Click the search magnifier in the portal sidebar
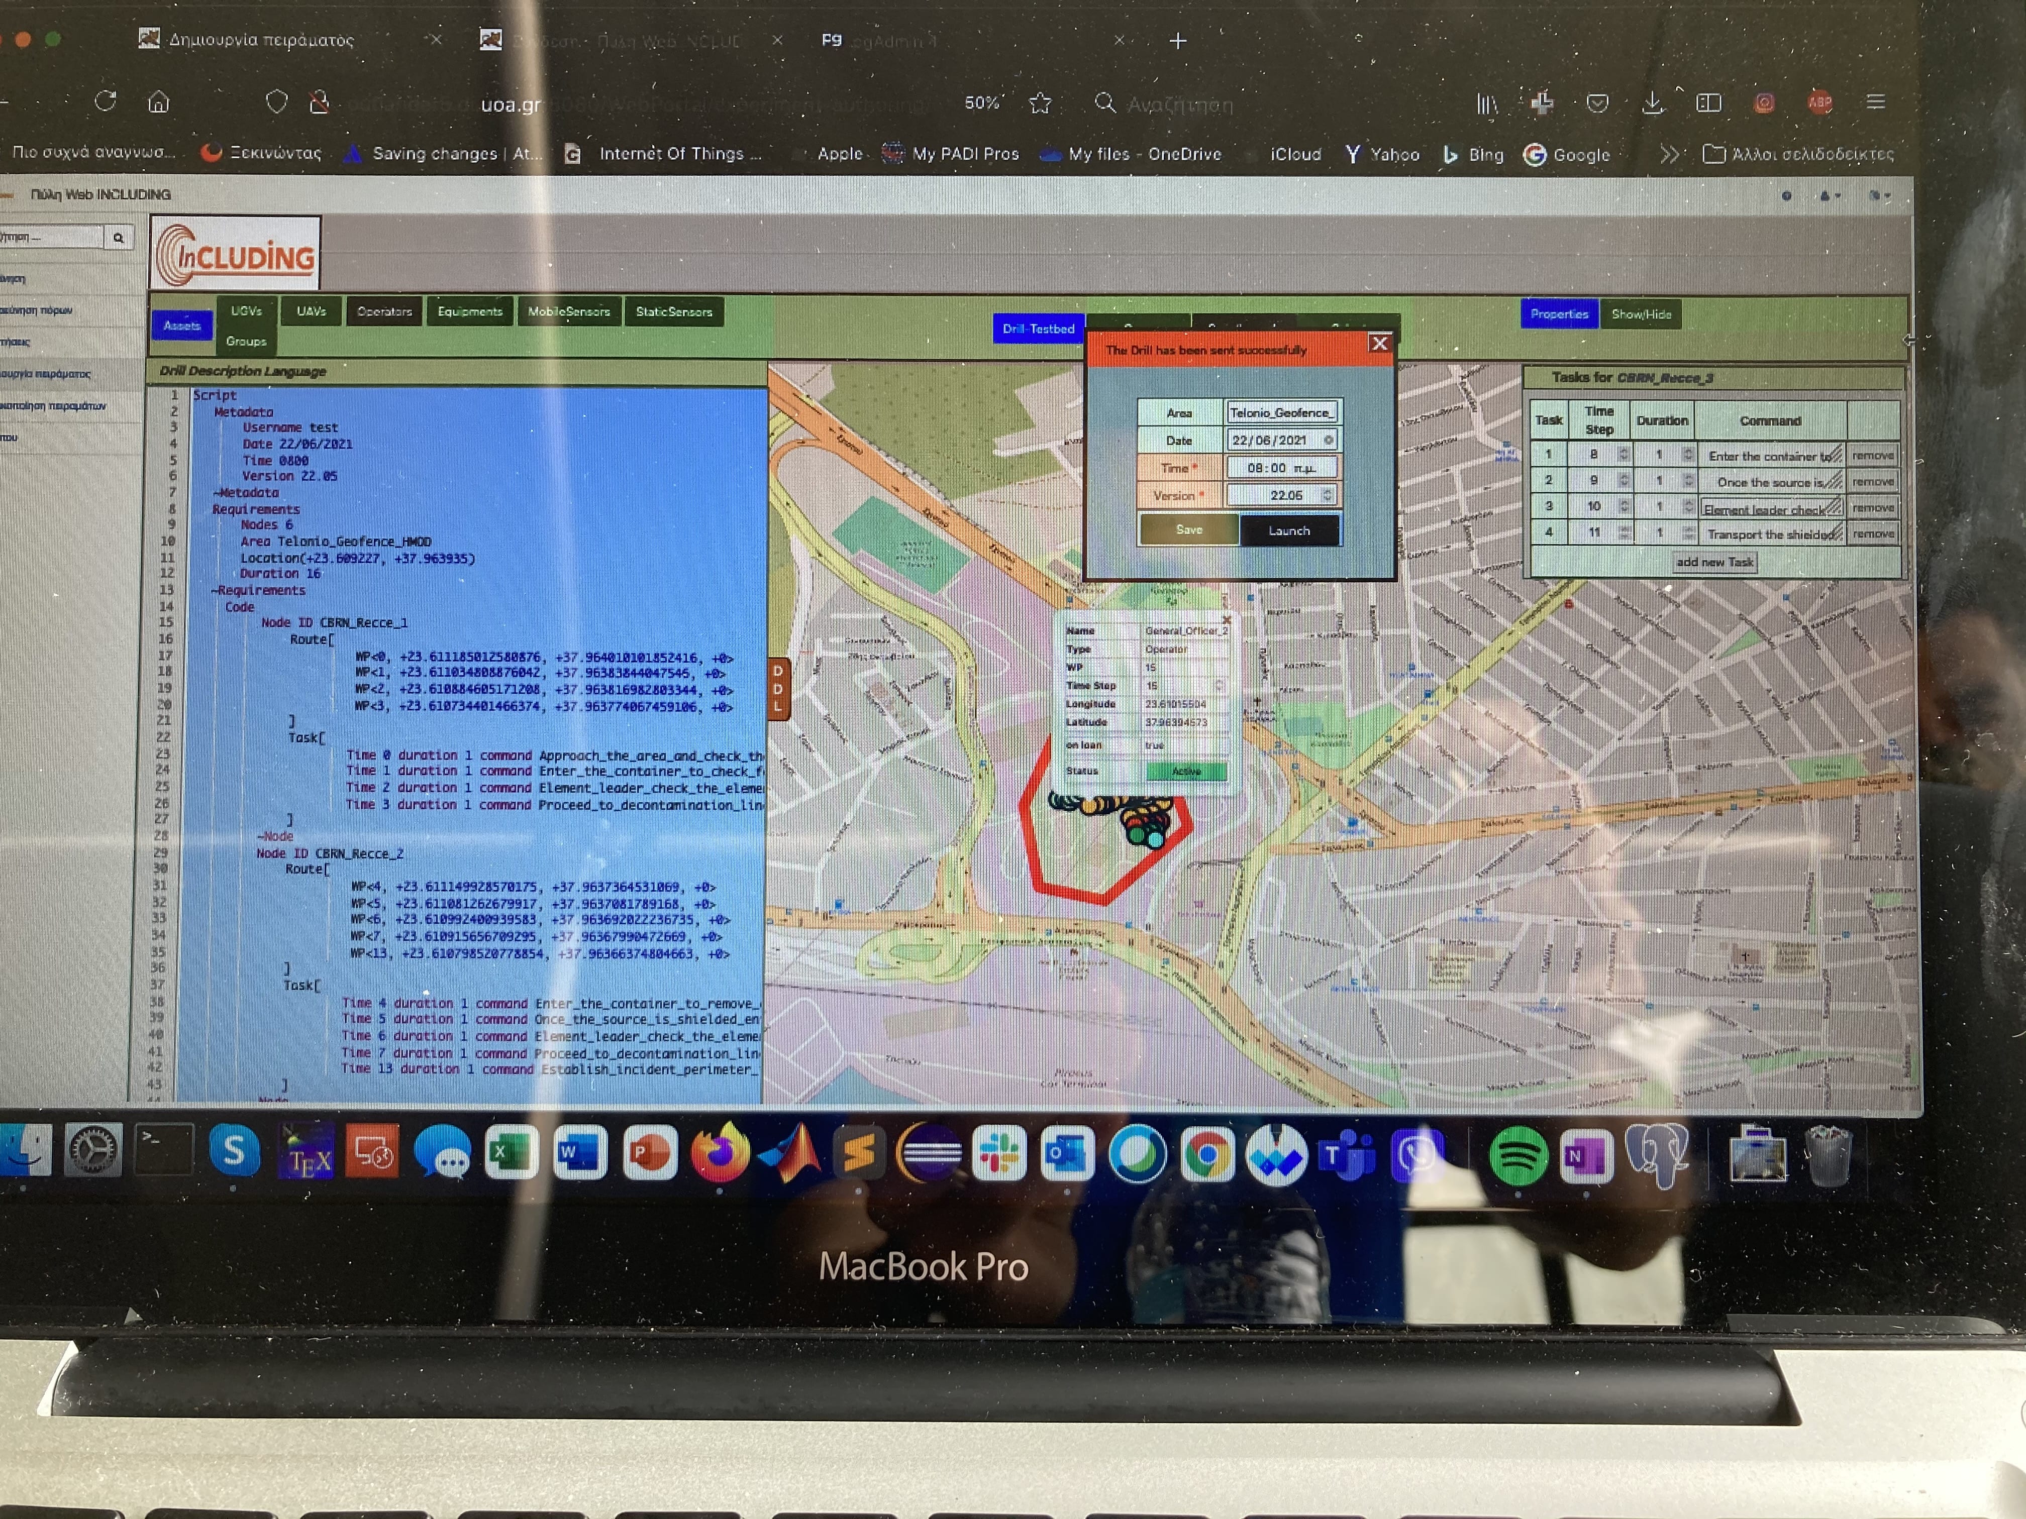The height and width of the screenshot is (1519, 2026). (x=118, y=238)
